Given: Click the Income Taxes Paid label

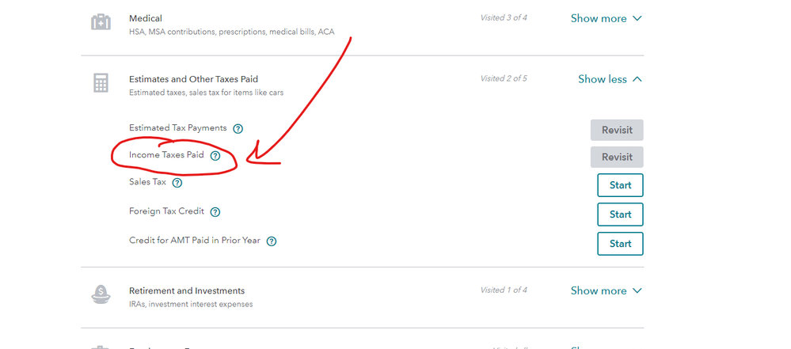Looking at the screenshot, I should (x=166, y=155).
